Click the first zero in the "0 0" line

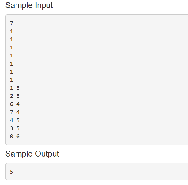(x=12, y=137)
